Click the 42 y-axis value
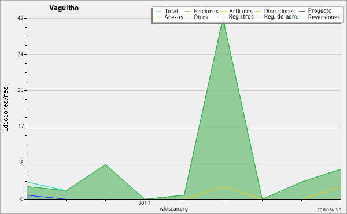 (x=21, y=18)
